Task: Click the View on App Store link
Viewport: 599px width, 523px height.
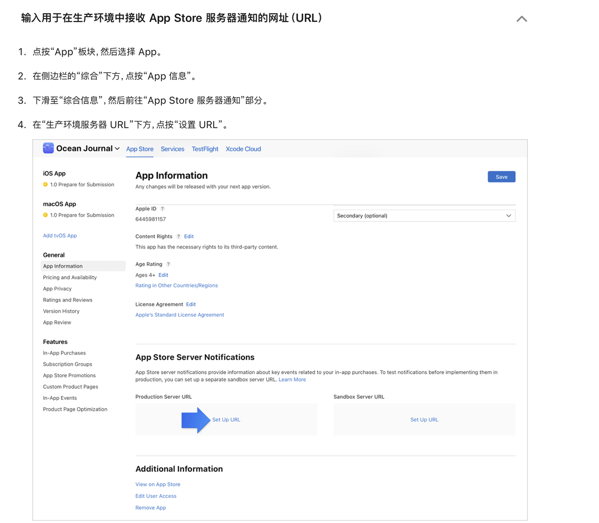Action: pos(158,484)
